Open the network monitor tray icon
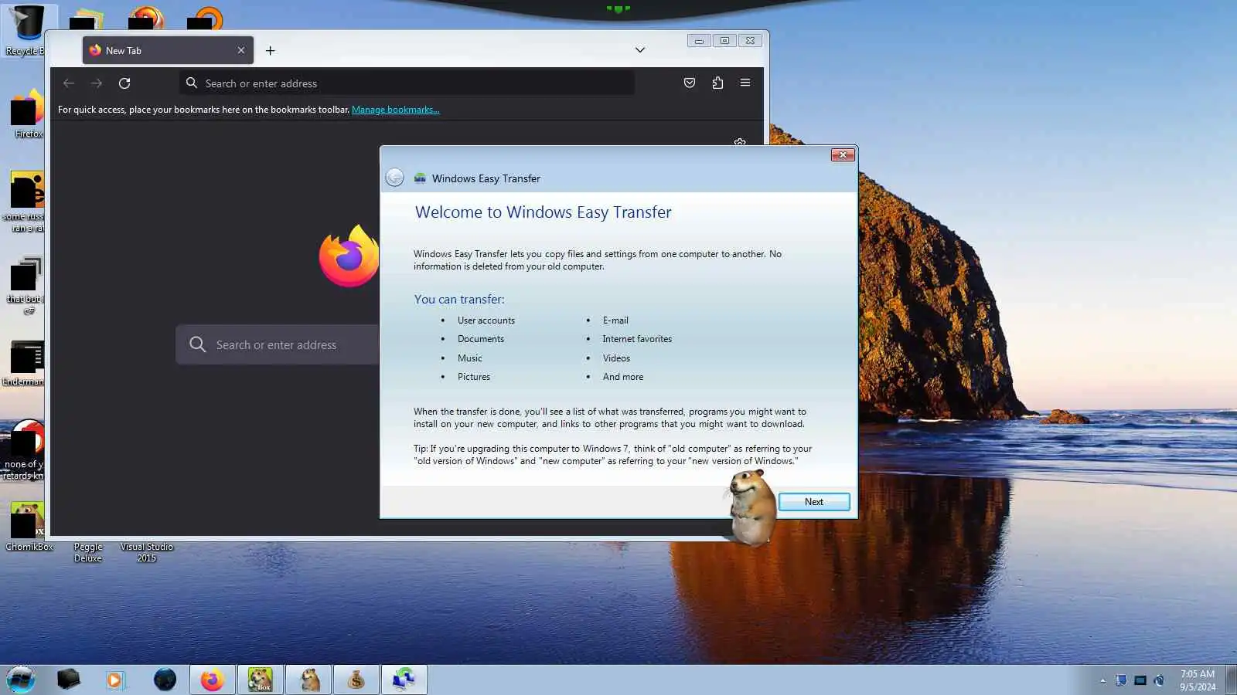1237x695 pixels. (1140, 680)
